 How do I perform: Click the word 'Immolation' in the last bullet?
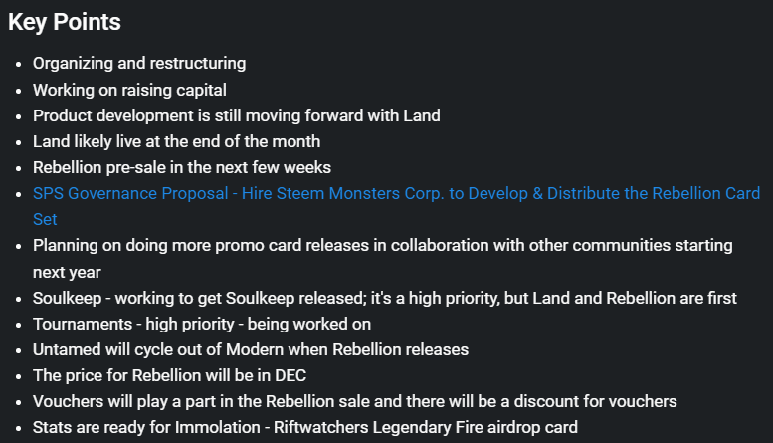[218, 427]
